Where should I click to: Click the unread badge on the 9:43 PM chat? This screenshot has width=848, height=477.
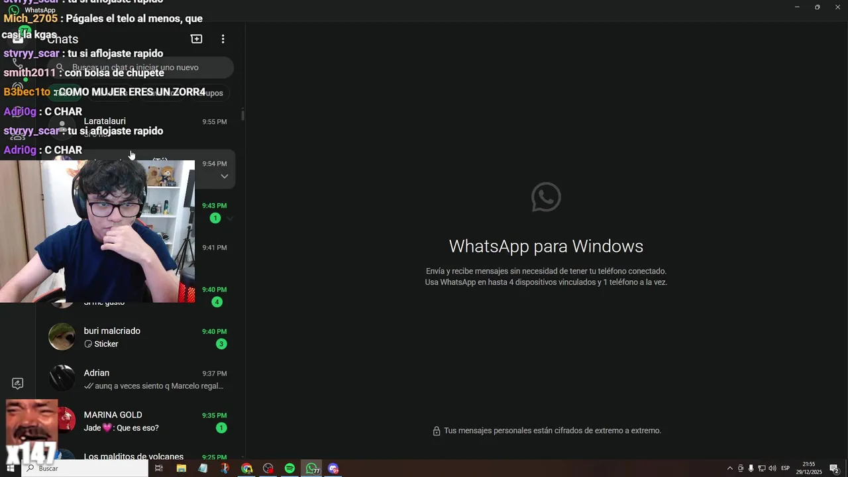pos(215,218)
